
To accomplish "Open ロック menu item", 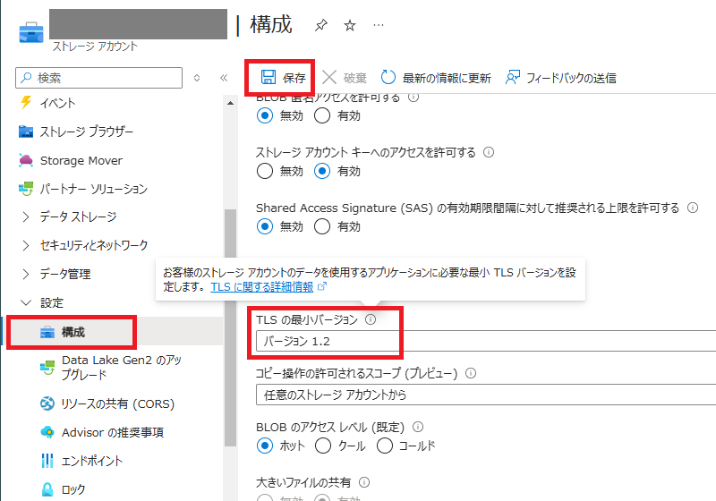I will pos(73,489).
